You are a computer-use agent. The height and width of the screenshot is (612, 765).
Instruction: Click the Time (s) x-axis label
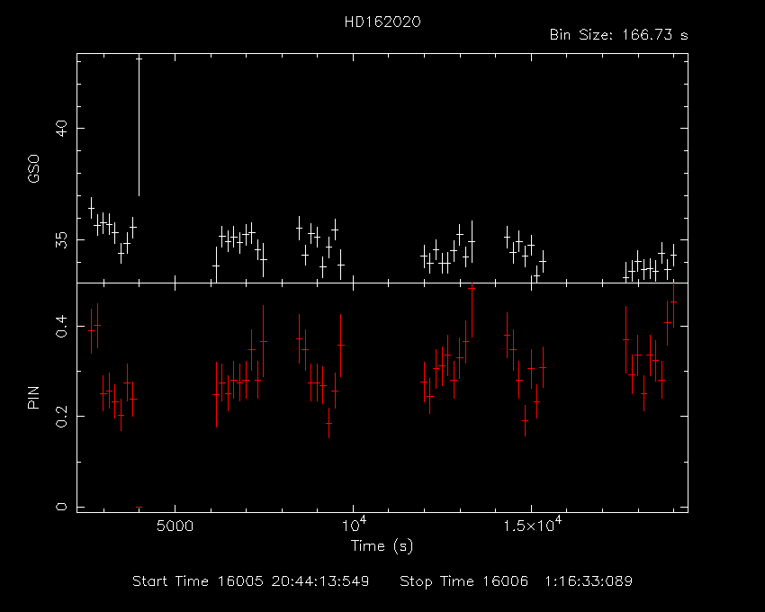pos(382,545)
